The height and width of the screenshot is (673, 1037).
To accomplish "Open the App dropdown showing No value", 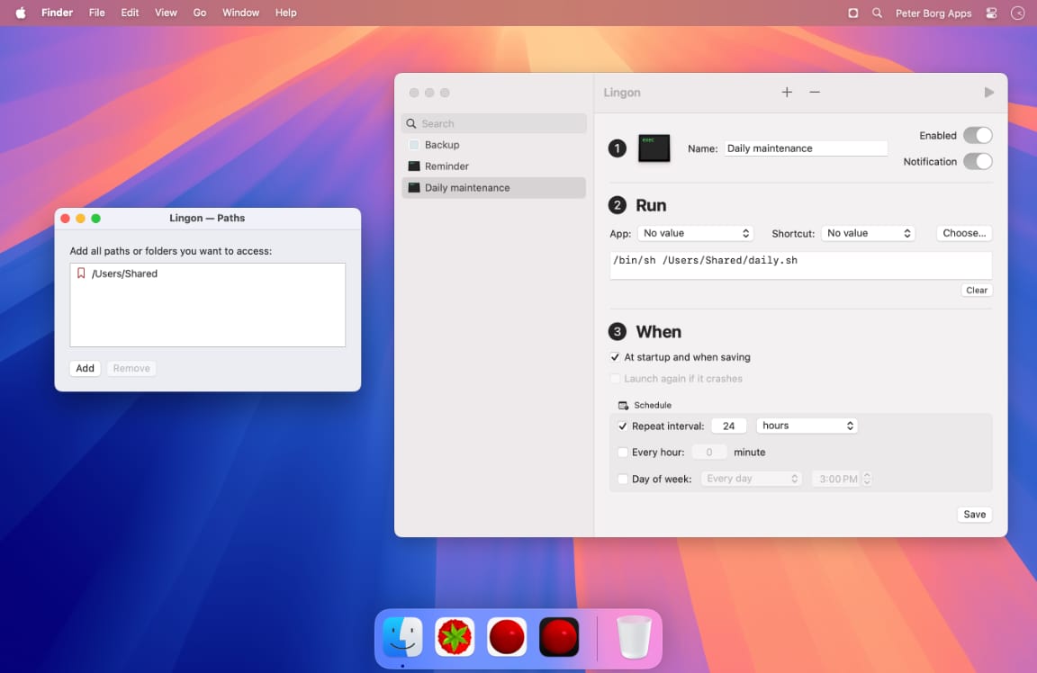I will [695, 233].
